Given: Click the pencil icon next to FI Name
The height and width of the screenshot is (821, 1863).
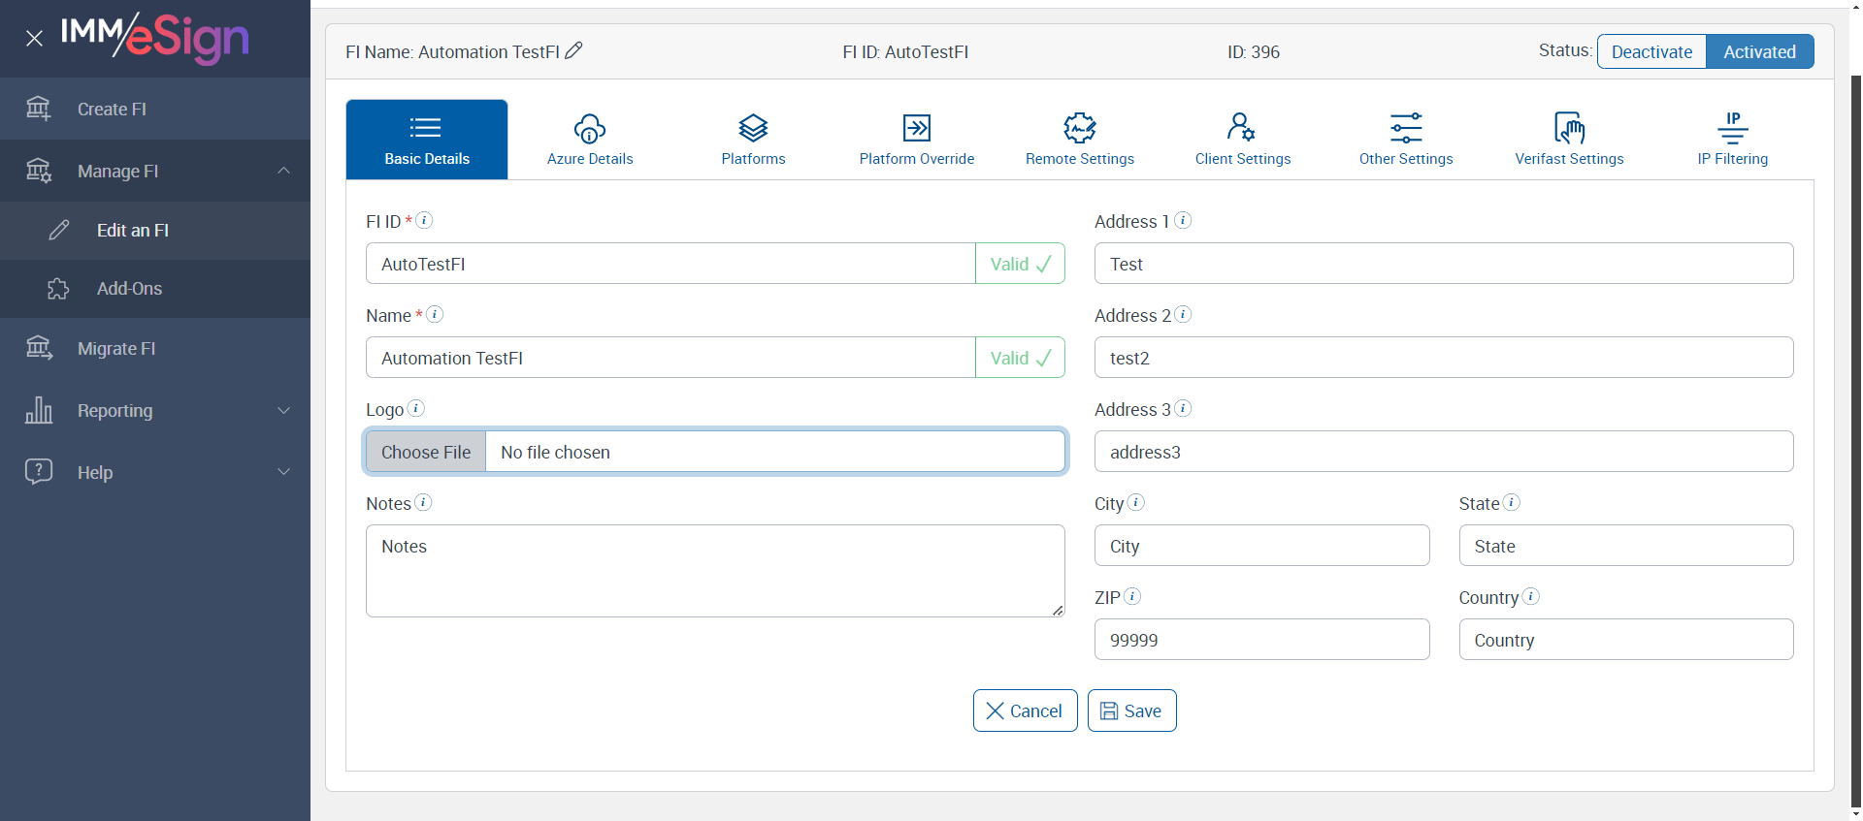Looking at the screenshot, I should 573,50.
